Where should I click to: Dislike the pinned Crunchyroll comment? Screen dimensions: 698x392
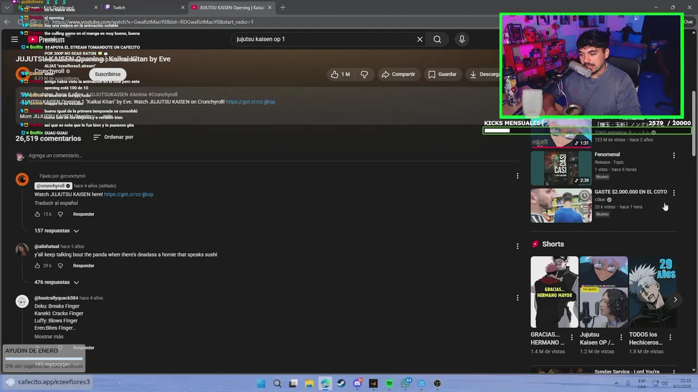(x=61, y=214)
